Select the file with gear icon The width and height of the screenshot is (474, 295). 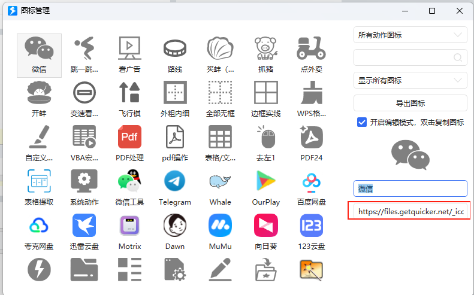(x=175, y=270)
